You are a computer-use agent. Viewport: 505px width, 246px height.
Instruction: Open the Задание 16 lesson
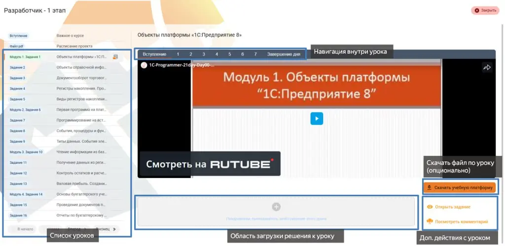[18, 215]
